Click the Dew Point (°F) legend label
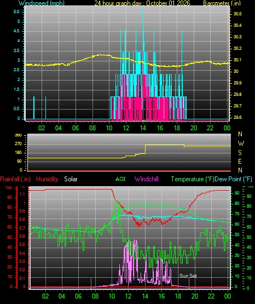The height and width of the screenshot is (304, 255). pos(234,179)
